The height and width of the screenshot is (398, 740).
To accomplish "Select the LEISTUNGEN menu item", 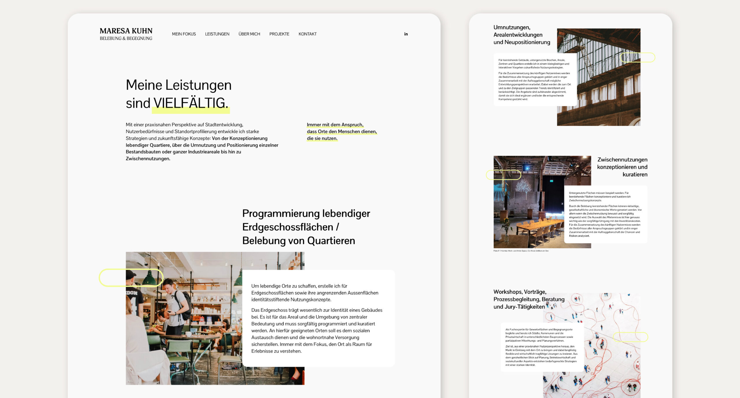I will pyautogui.click(x=217, y=34).
